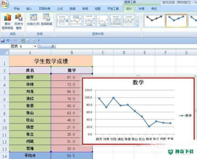Click the fx insert function icon
197x159 pixels.
pos(53,46)
